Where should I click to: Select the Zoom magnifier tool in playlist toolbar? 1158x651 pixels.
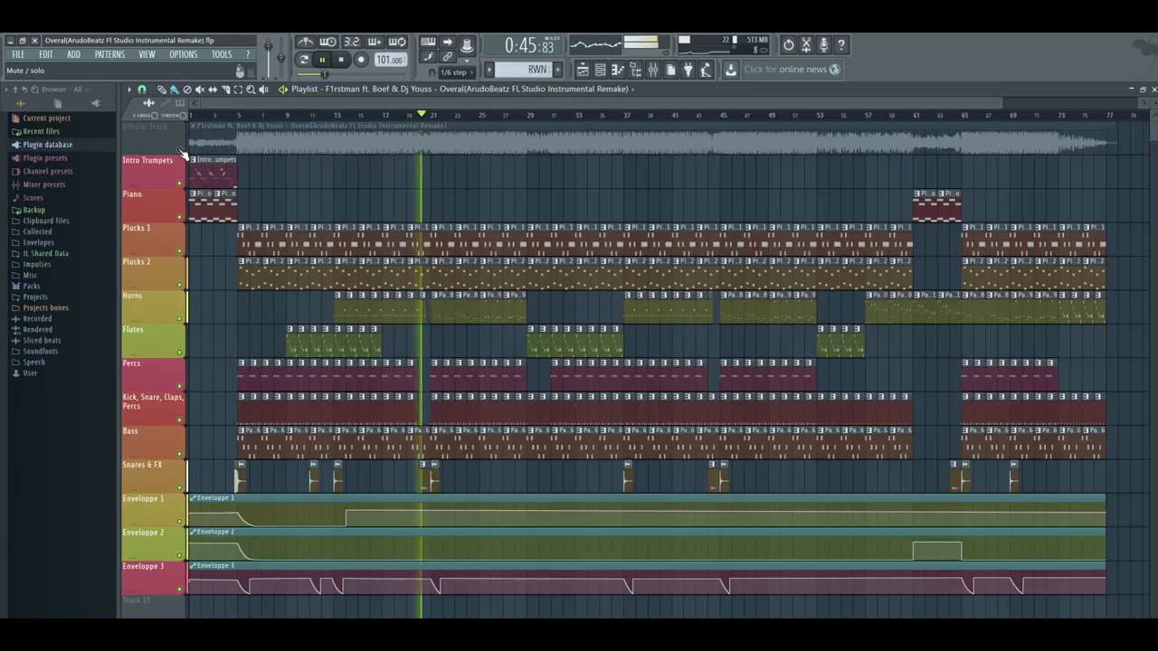[x=251, y=90]
